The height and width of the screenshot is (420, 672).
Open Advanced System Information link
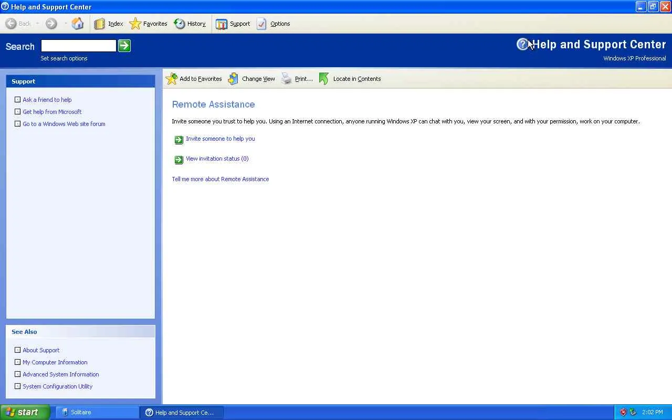coord(61,374)
